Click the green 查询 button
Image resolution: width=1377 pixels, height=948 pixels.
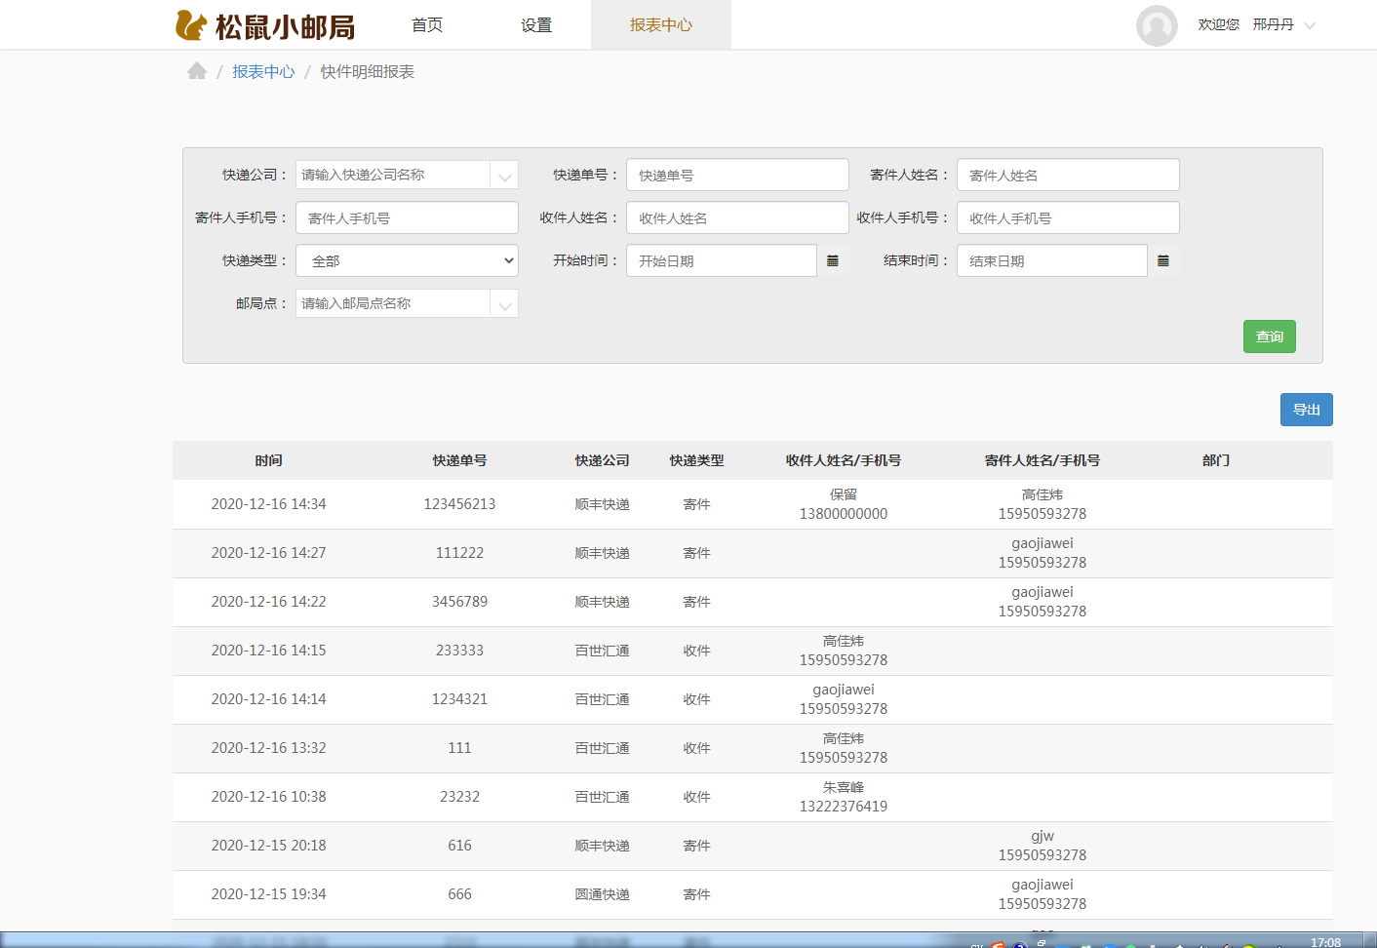[1270, 336]
